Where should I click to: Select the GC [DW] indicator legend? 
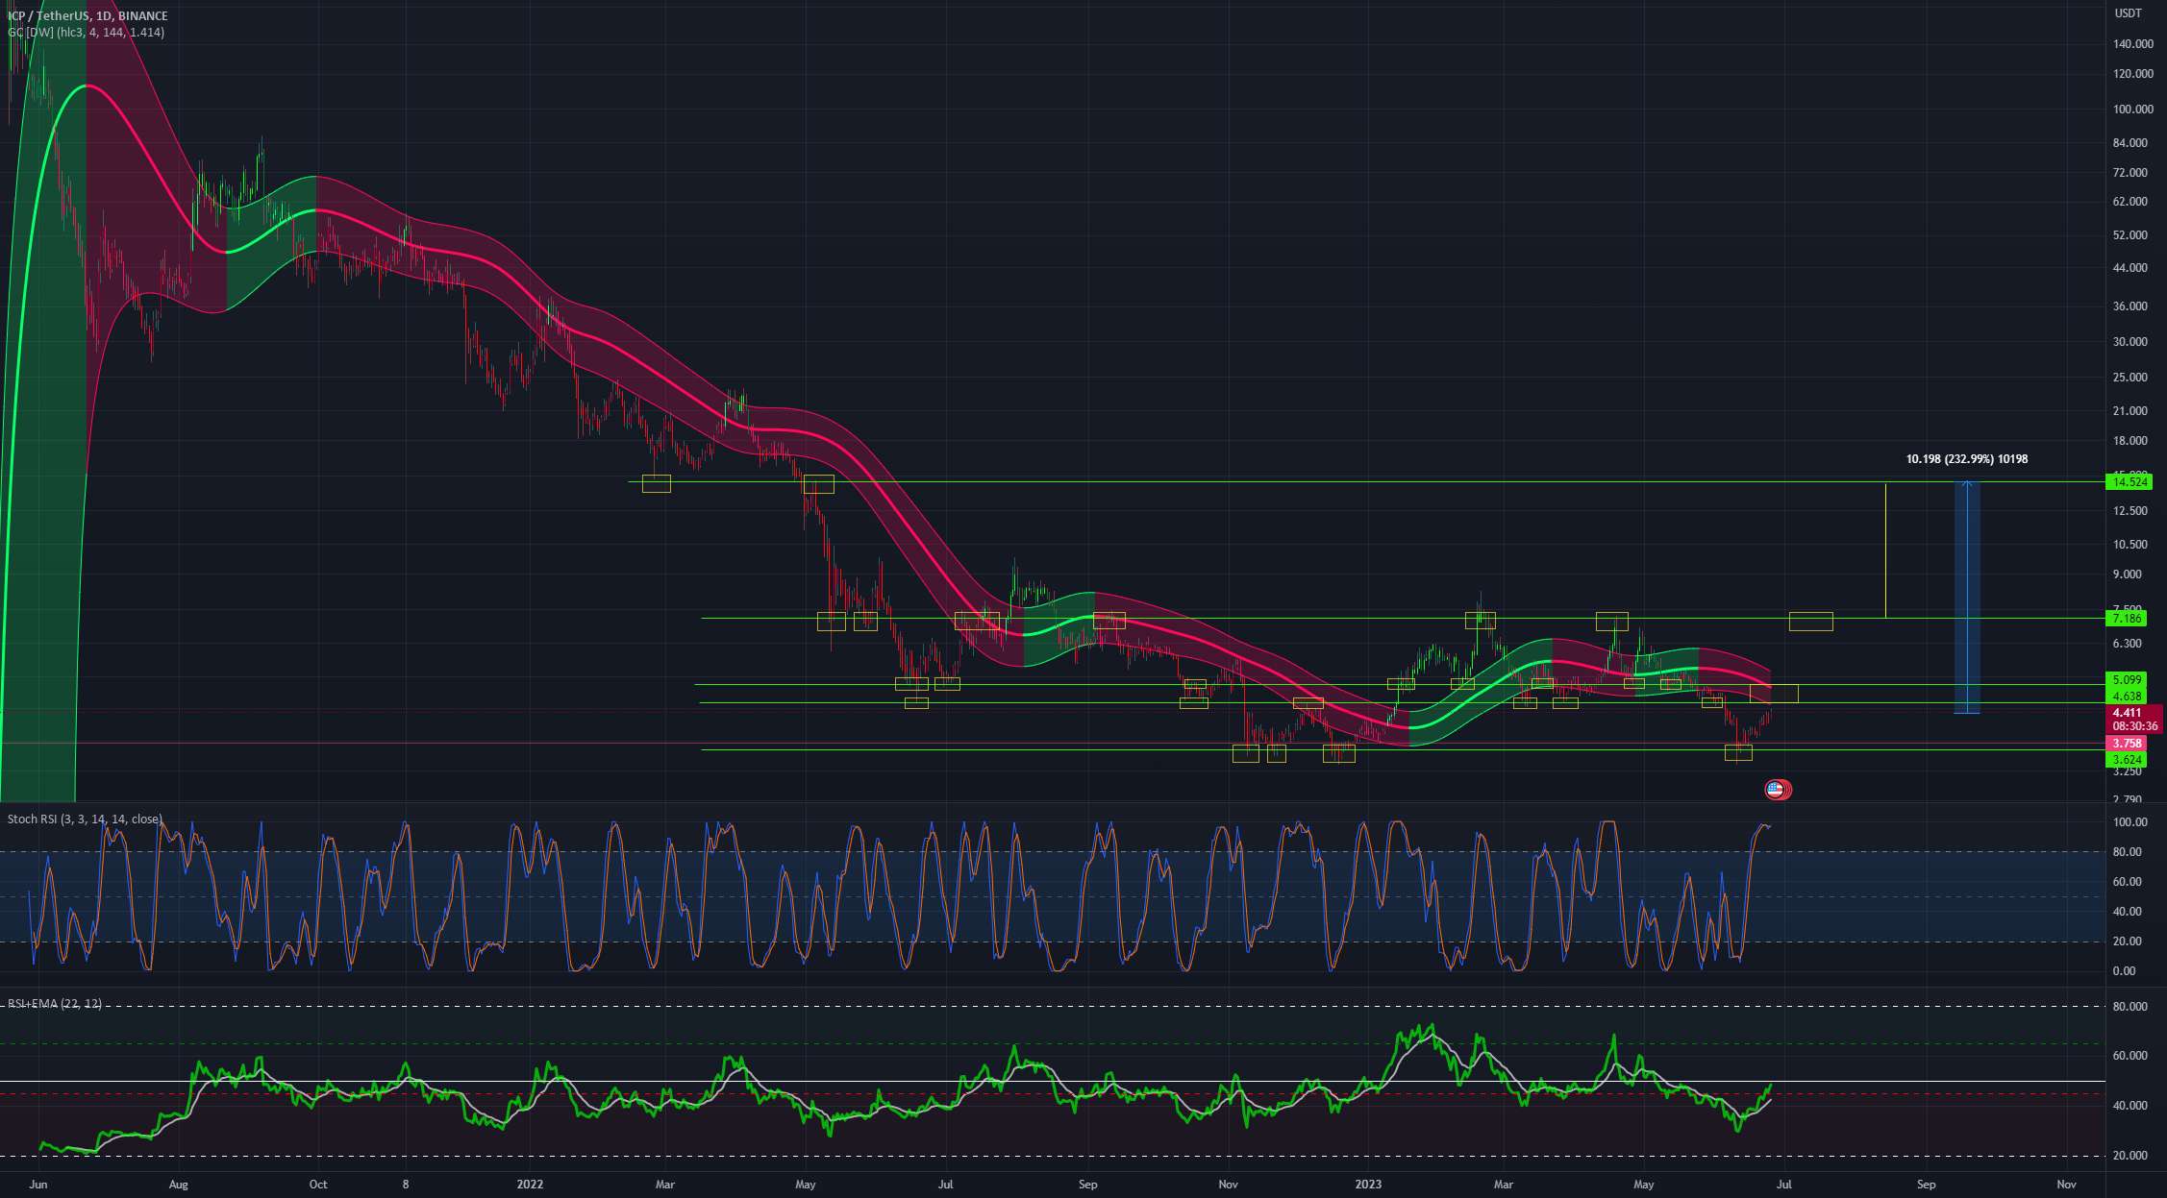pos(86,32)
